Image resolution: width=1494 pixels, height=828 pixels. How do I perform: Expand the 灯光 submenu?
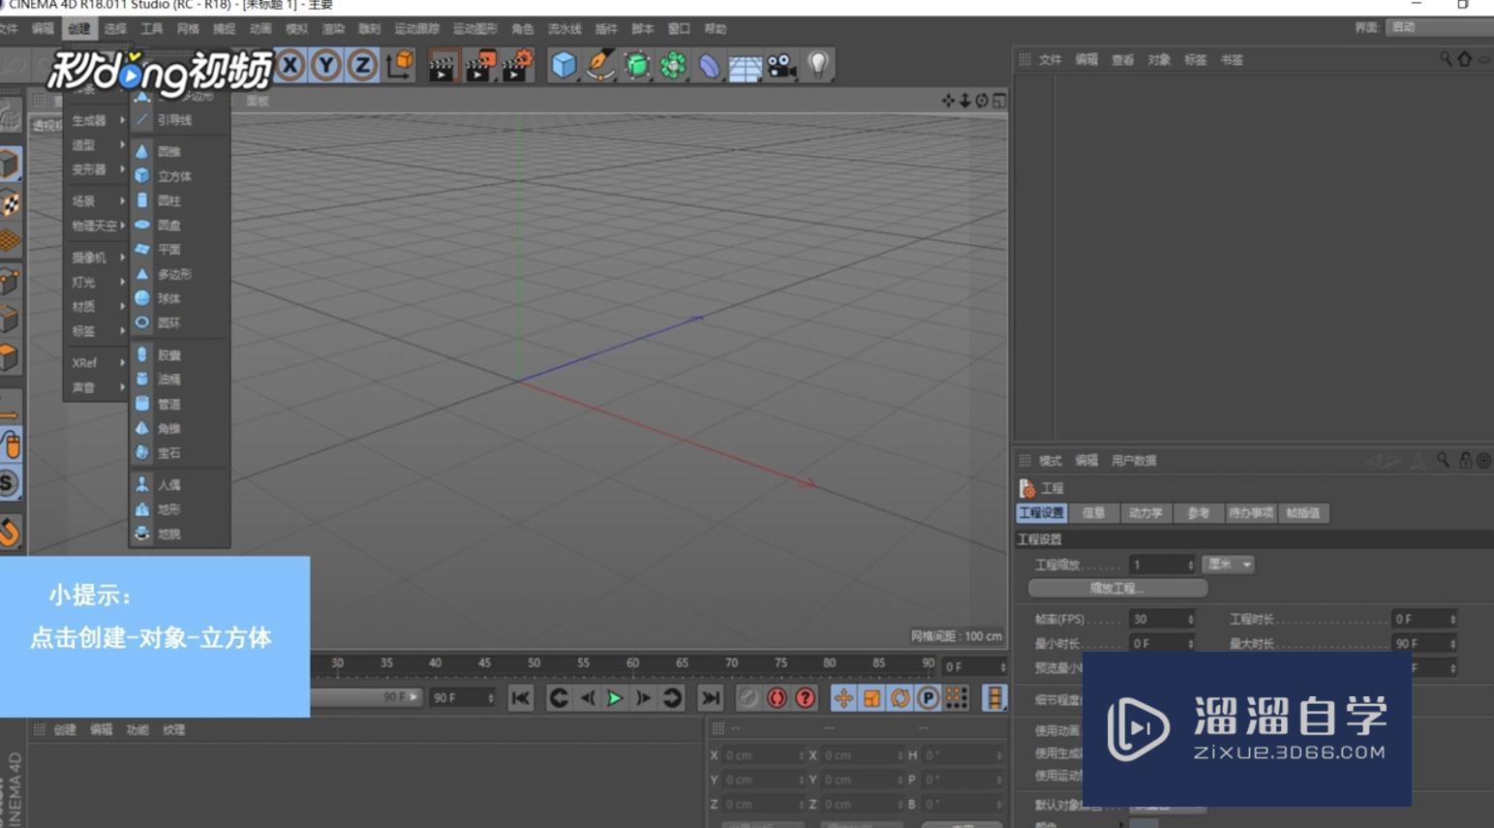pos(87,282)
